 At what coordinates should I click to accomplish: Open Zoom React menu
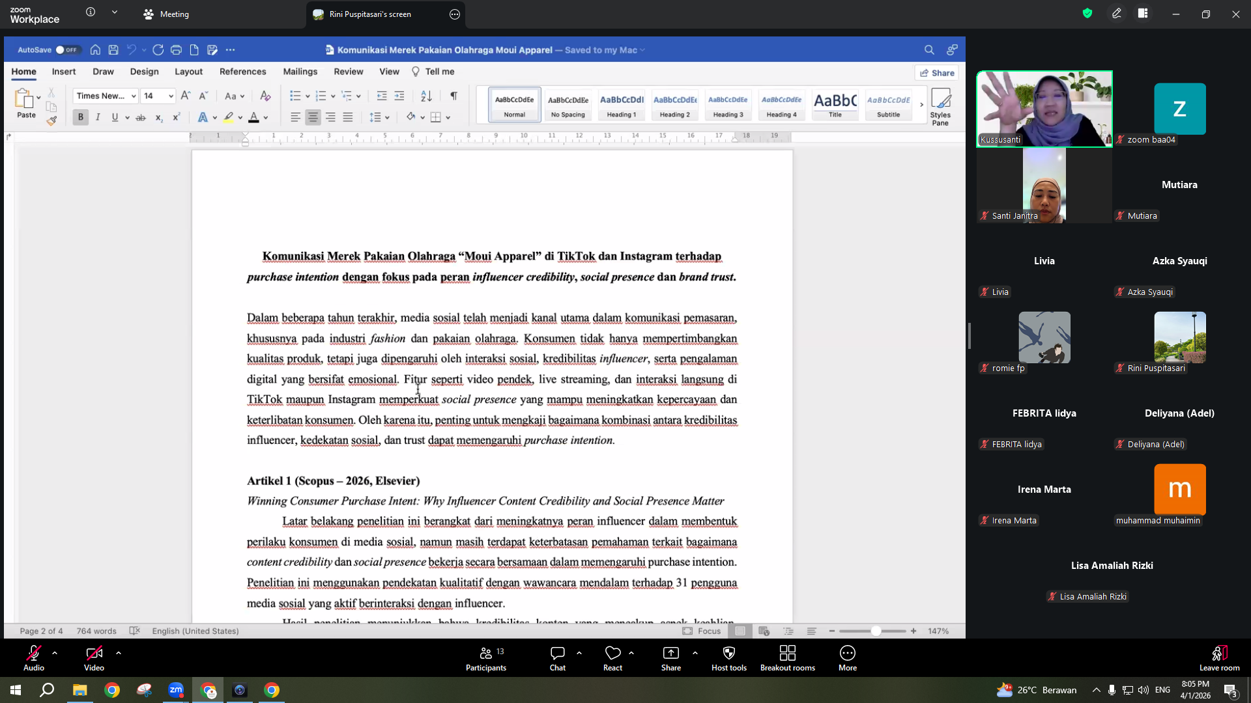tap(612, 658)
